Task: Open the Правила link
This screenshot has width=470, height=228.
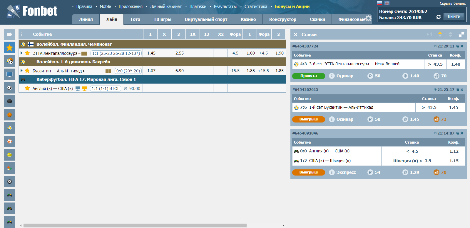Action: [x=84, y=6]
